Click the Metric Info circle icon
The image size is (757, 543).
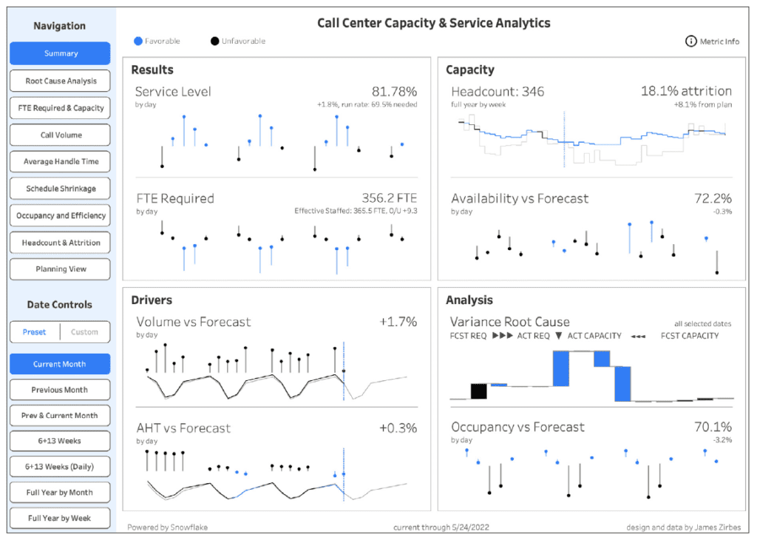coord(691,41)
